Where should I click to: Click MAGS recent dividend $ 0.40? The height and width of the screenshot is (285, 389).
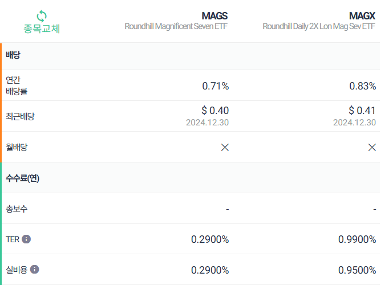tap(215, 111)
